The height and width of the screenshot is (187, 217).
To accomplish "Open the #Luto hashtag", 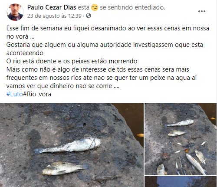I will [x=15, y=94].
